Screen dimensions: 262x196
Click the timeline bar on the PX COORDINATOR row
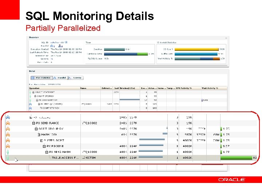(130, 99)
